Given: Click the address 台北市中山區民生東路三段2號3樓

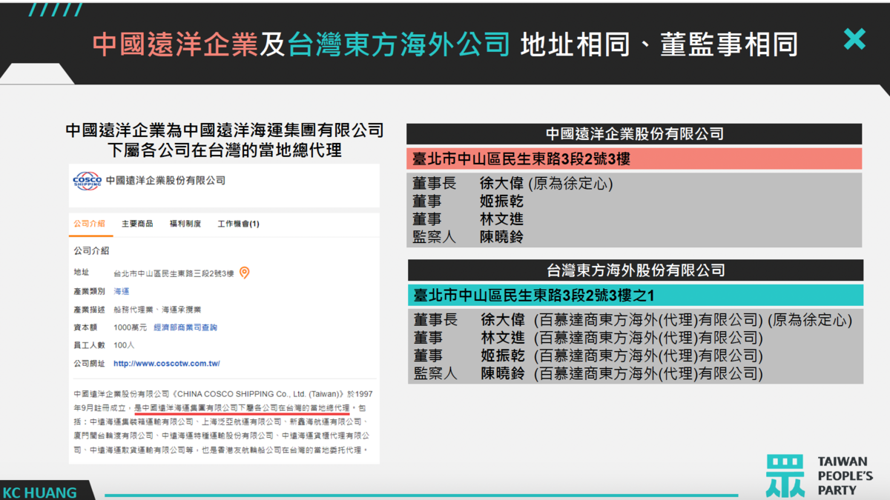Looking at the screenshot, I should click(x=174, y=273).
